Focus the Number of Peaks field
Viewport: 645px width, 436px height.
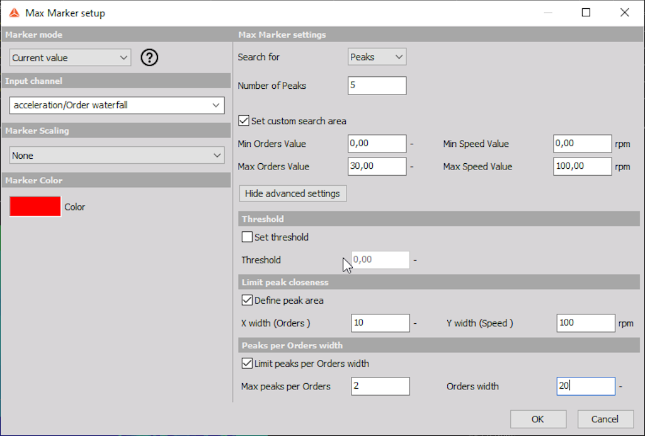377,86
